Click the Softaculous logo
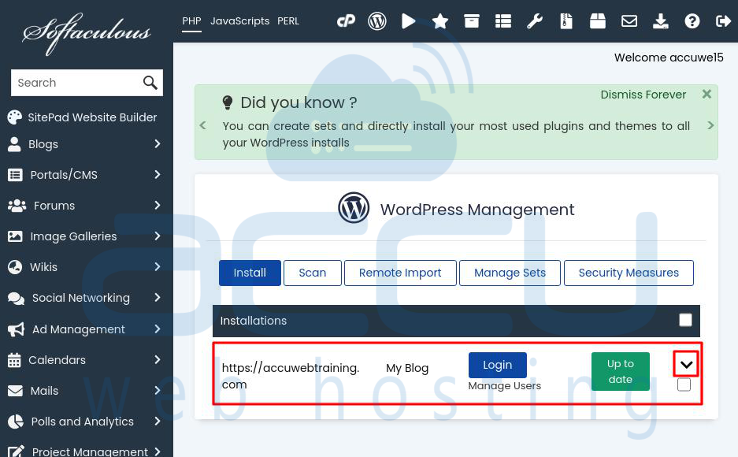This screenshot has width=738, height=457. coord(87,33)
